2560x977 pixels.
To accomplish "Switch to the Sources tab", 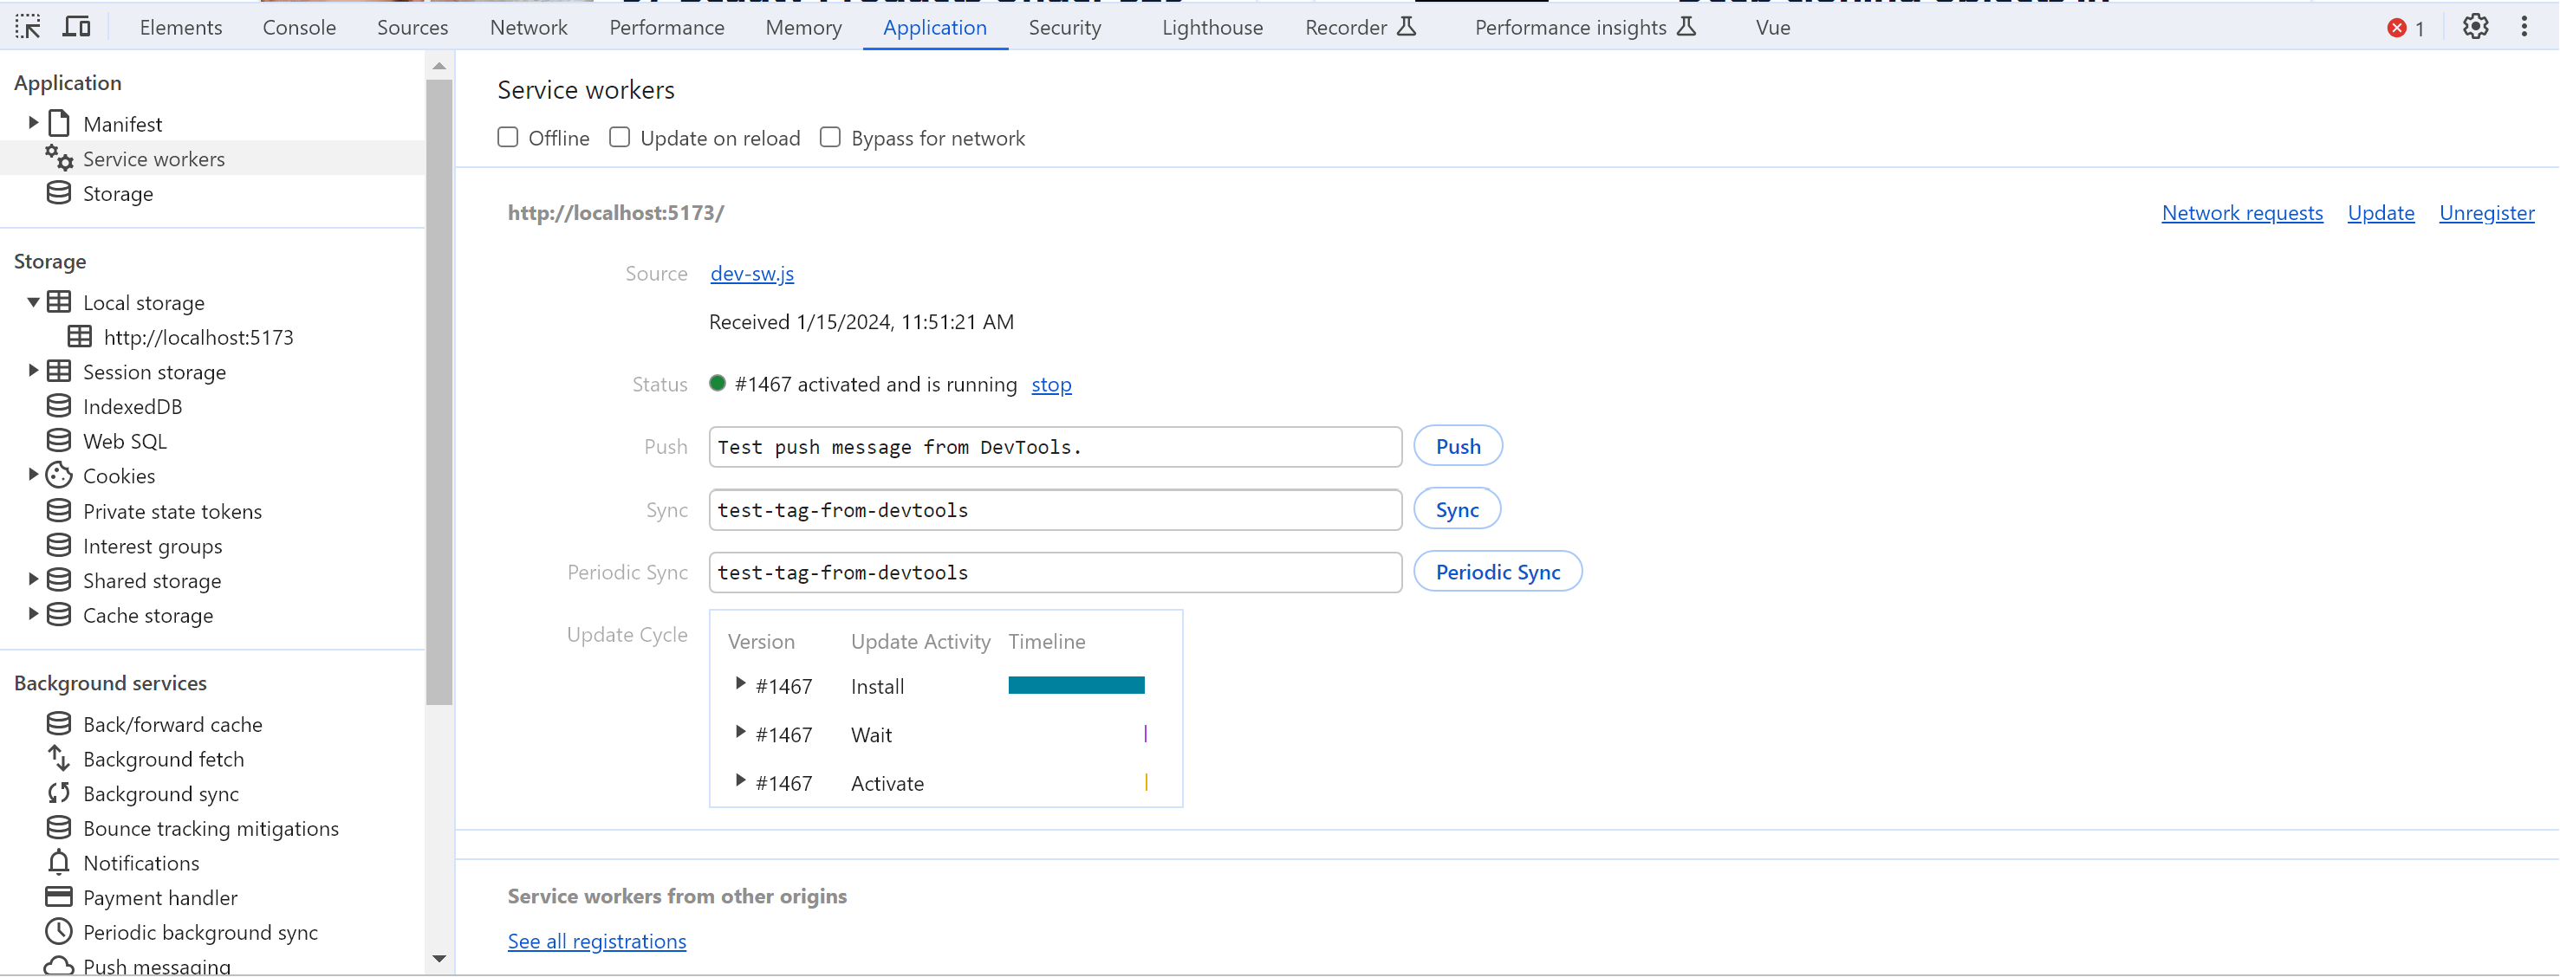I will pos(413,28).
